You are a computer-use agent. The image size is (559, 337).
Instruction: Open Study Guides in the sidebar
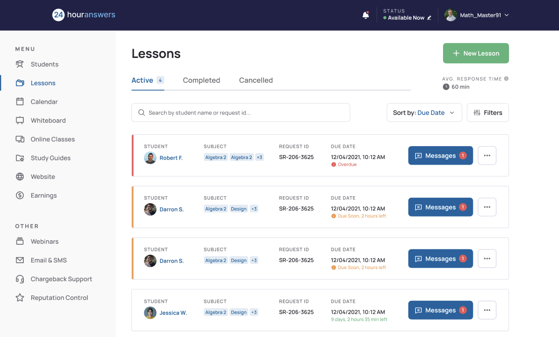click(50, 158)
